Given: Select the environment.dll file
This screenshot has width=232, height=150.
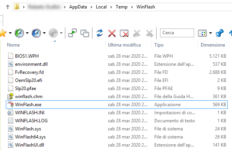Looking at the screenshot, I should [117, 64].
